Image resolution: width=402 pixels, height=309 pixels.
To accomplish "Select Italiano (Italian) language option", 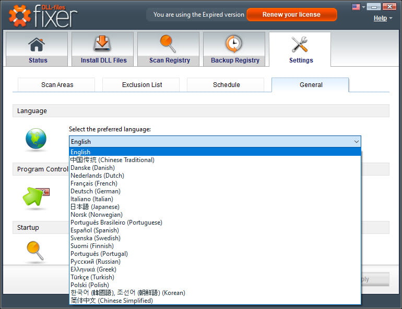I will point(215,199).
